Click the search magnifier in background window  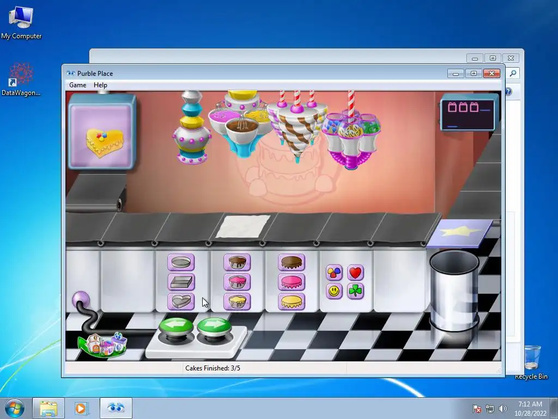point(513,74)
